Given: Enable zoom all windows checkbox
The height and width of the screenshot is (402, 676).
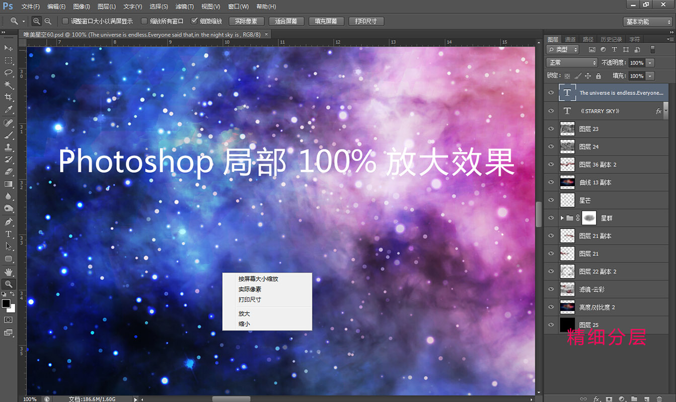Looking at the screenshot, I should tap(144, 21).
